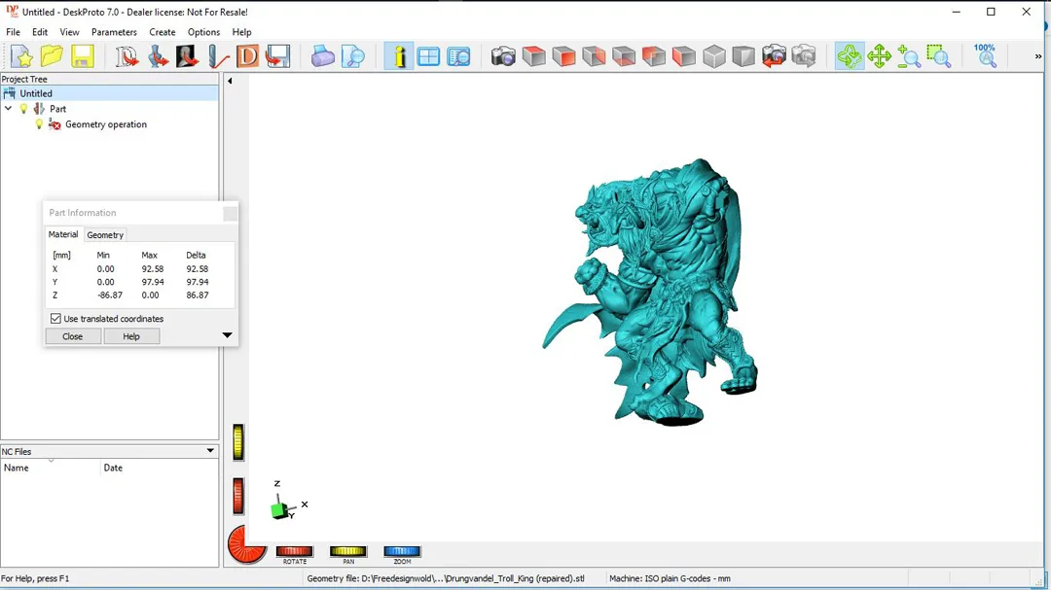Click the Help button in Part Information
The width and height of the screenshot is (1051, 590).
point(131,336)
